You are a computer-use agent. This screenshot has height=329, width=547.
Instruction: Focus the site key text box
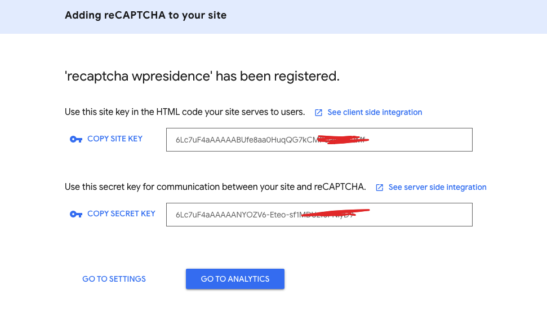[319, 140]
